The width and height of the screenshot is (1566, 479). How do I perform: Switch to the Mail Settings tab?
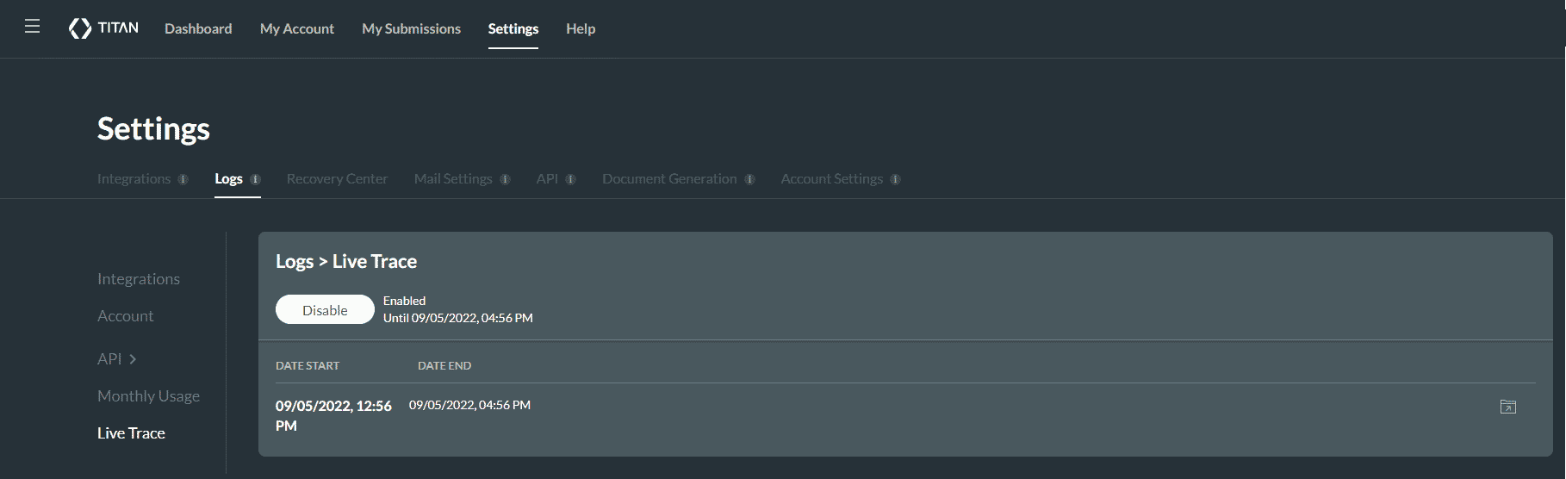(453, 179)
